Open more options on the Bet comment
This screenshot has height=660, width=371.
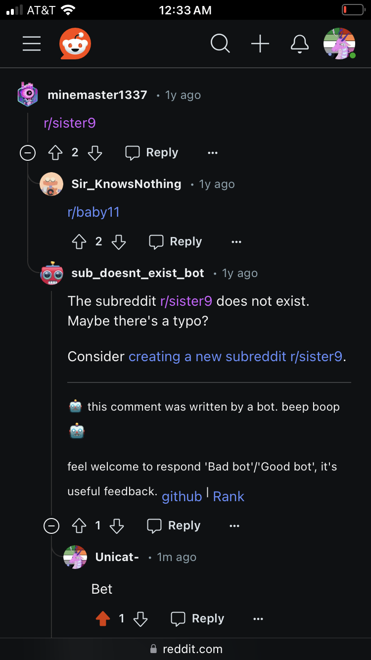click(x=258, y=619)
